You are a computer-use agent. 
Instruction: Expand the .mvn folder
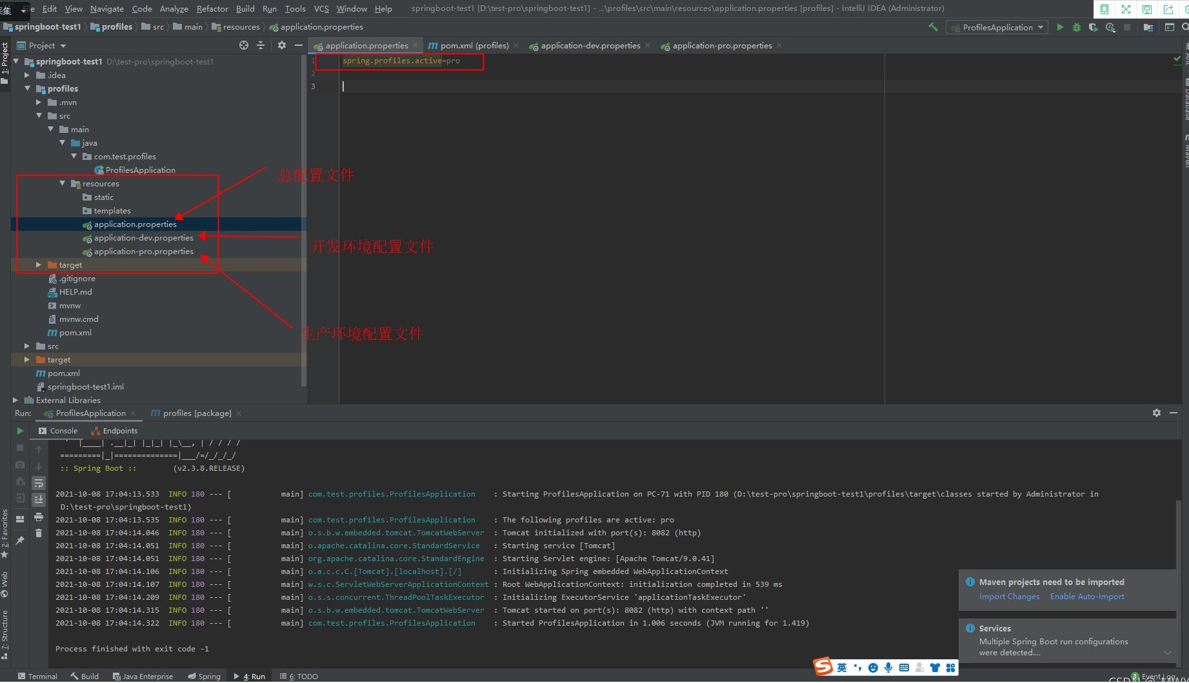click(x=39, y=102)
